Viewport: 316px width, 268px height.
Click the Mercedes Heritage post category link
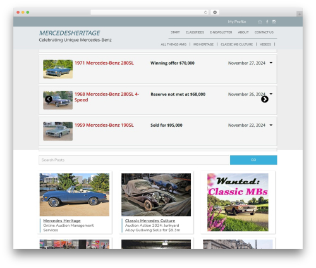tap(62, 220)
